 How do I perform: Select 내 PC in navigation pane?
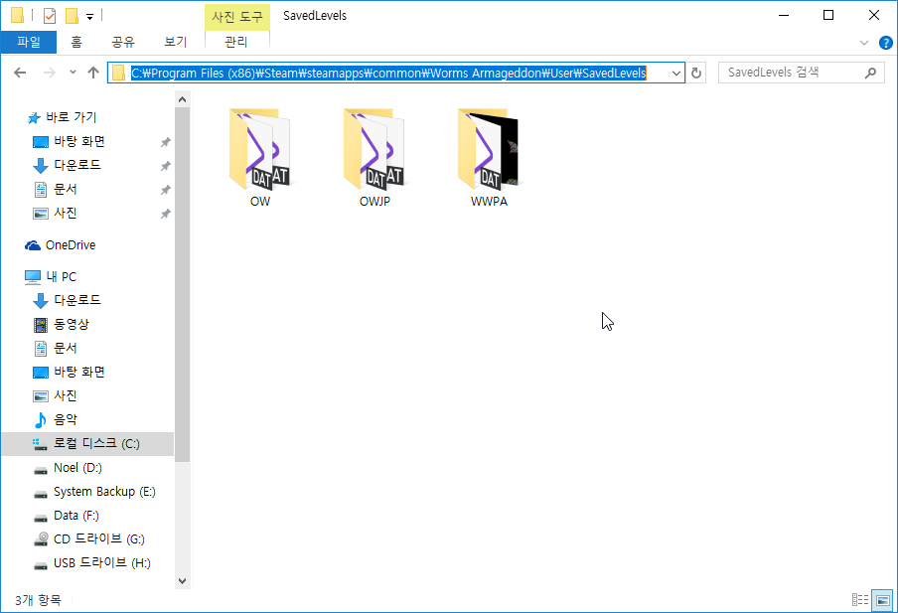click(61, 277)
